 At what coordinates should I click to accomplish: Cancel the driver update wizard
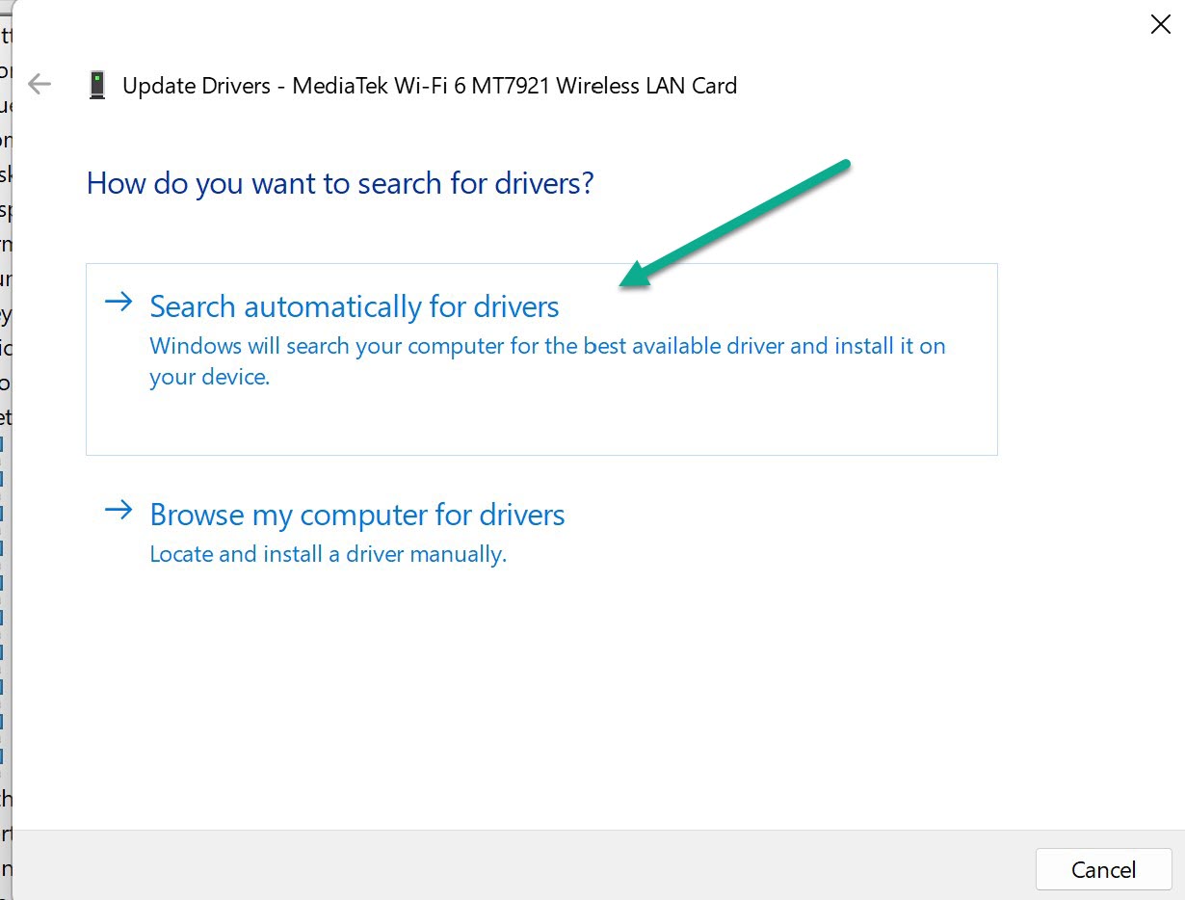click(x=1103, y=869)
